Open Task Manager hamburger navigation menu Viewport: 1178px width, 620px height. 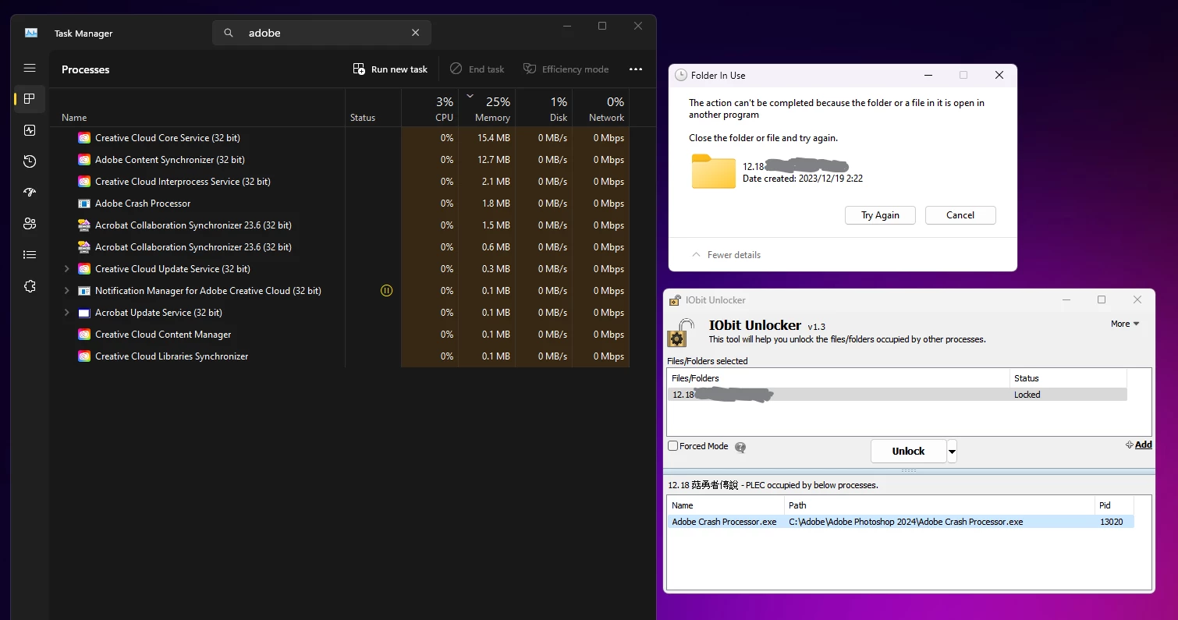(x=30, y=69)
